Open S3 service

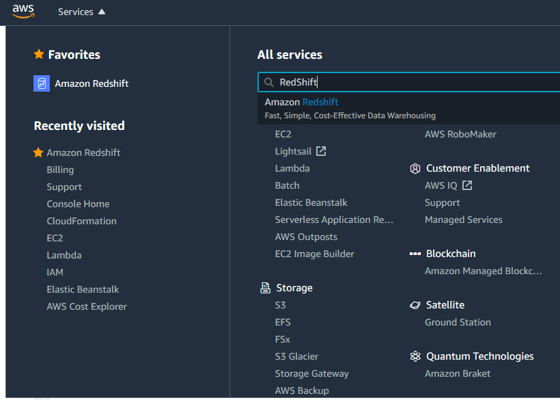click(x=281, y=305)
